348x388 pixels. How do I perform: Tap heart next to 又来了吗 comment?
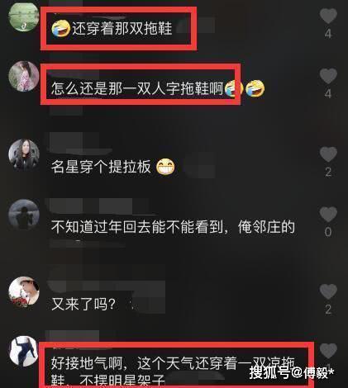328,291
